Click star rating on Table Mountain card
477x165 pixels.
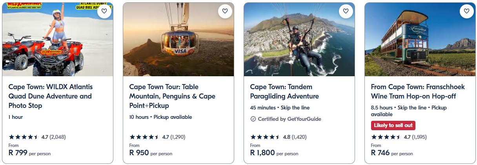[144, 137]
